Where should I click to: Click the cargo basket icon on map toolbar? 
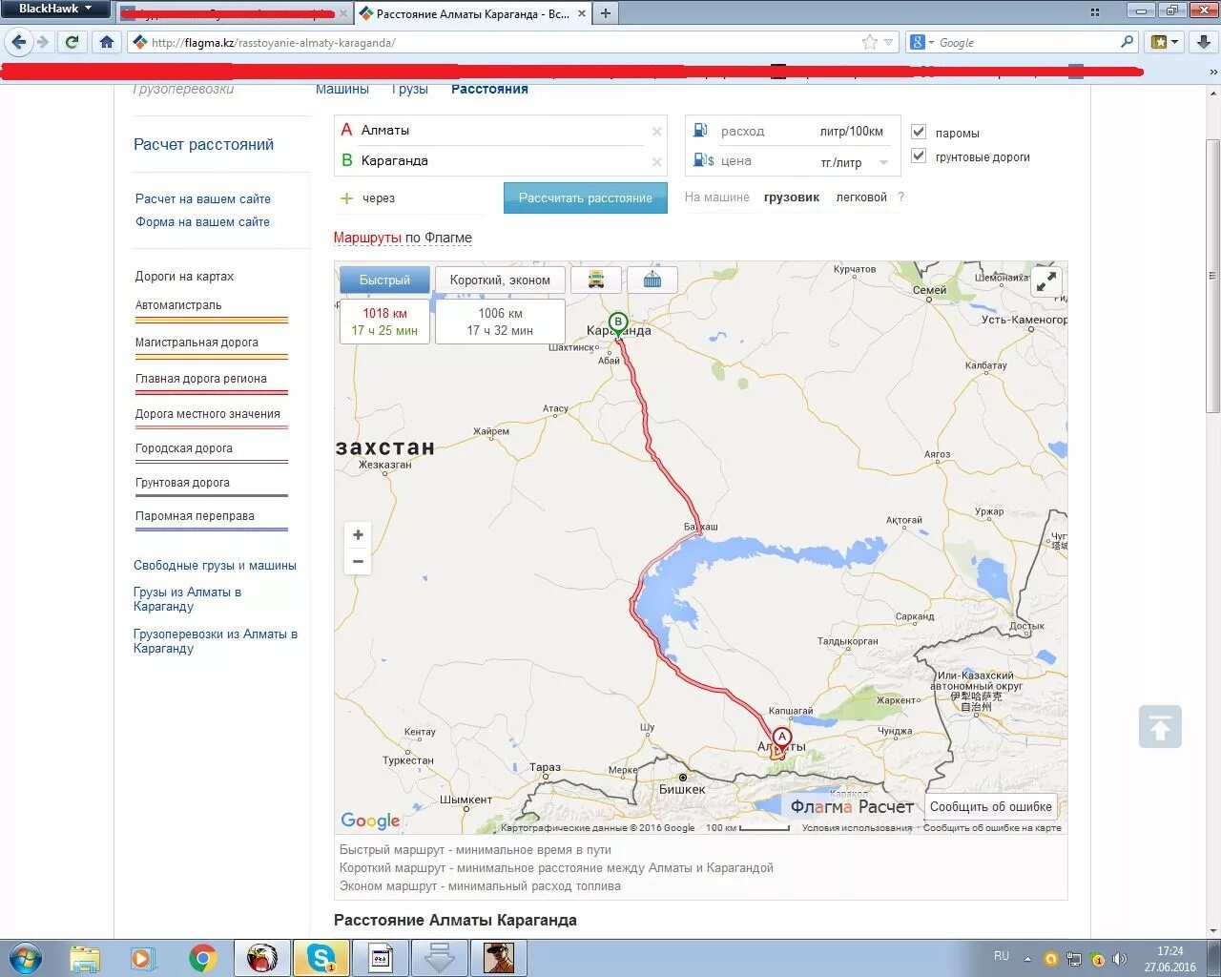[652, 280]
